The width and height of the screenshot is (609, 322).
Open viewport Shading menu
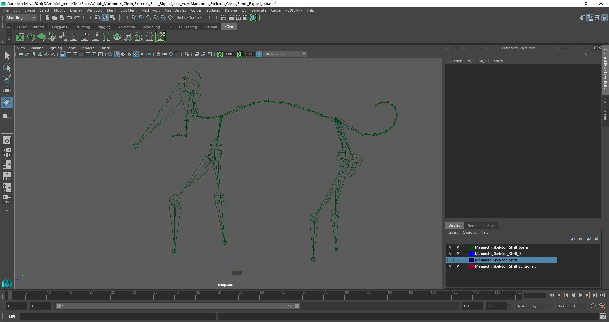[36, 48]
